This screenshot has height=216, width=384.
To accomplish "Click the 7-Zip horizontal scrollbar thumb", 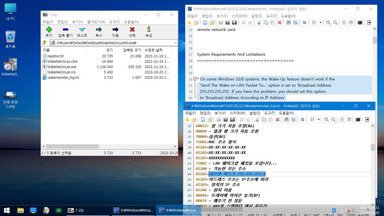I will (x=72, y=147).
